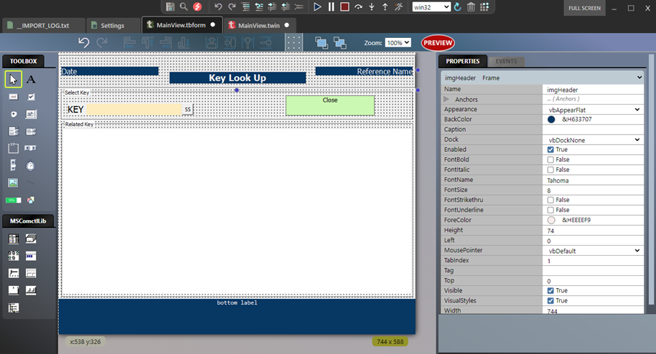Image resolution: width=656 pixels, height=354 pixels.
Task: Switch to the EVENTS tab
Action: (506, 61)
